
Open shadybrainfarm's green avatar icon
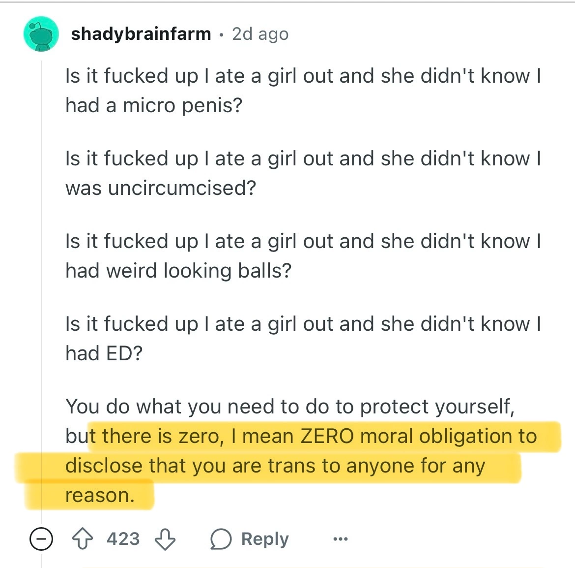click(41, 34)
